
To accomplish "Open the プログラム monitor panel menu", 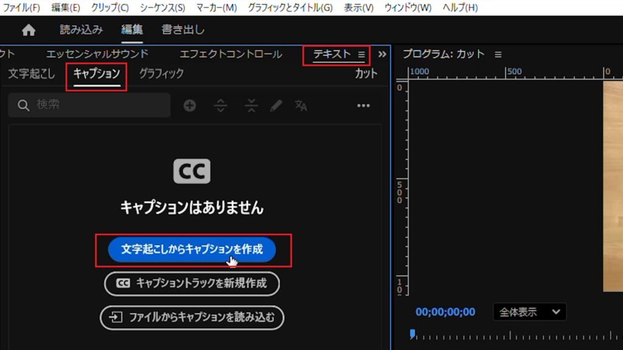I will tap(498, 53).
